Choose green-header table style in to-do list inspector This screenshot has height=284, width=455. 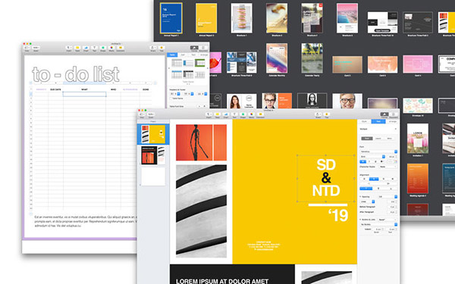[x=200, y=62]
